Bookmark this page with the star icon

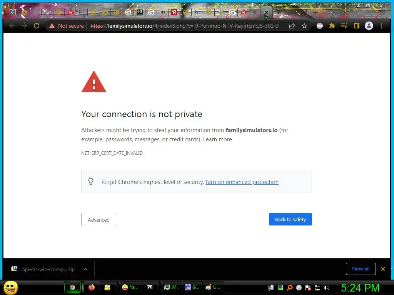click(304, 26)
